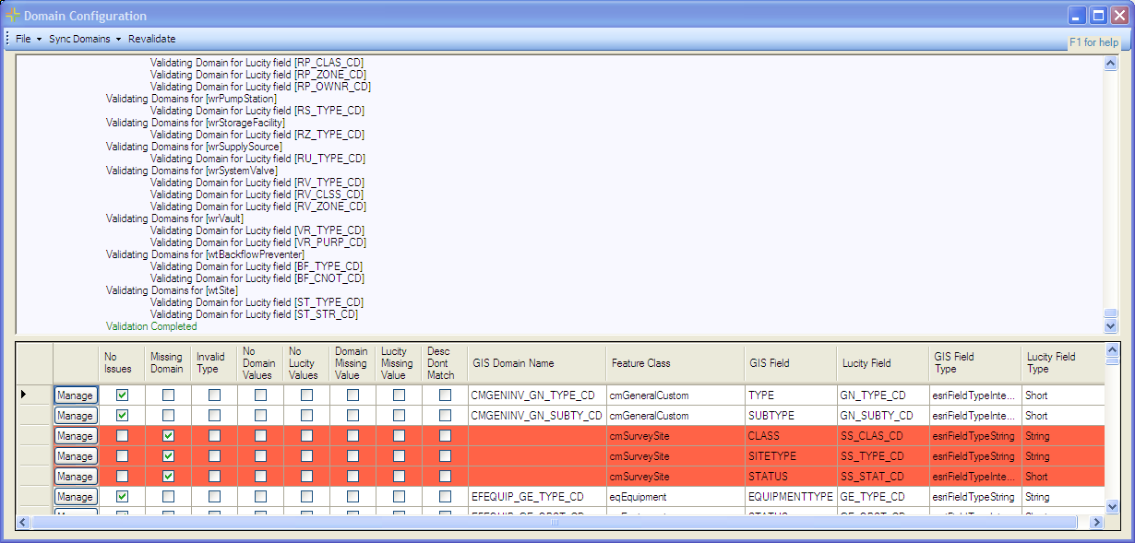Toggle Lucity Missing Value checkbox for GN_SUBTY_CD row
Image resolution: width=1135 pixels, height=543 pixels.
(399, 416)
